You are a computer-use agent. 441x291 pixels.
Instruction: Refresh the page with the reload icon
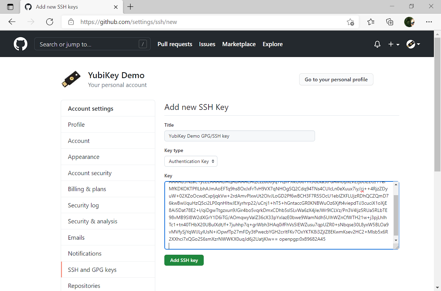point(50,22)
